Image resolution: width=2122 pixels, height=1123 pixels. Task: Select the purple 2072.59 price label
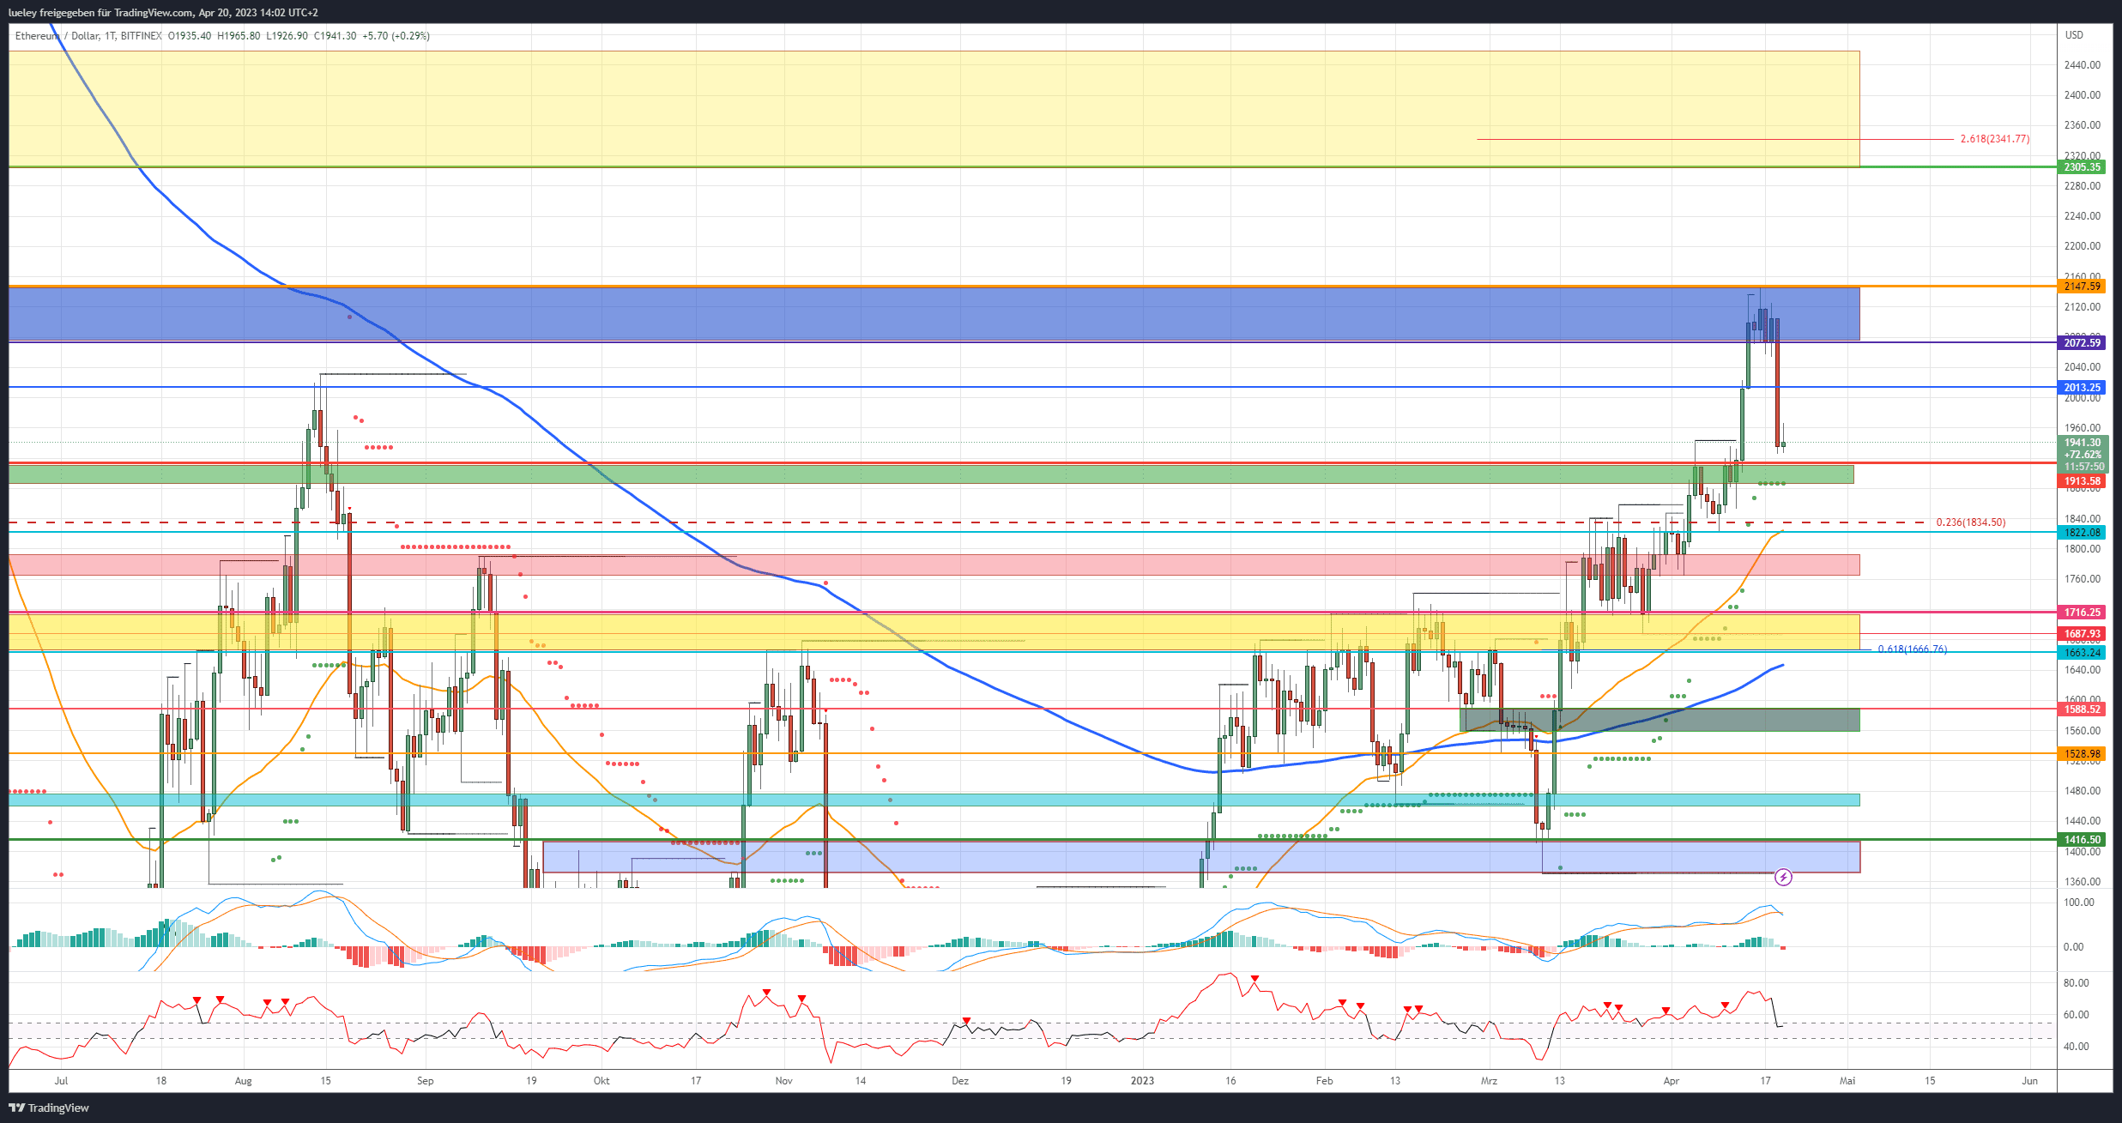point(2082,343)
